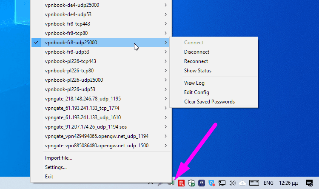319x189 pixels.
Task: Click Import file... in the menu
Action: click(x=59, y=158)
